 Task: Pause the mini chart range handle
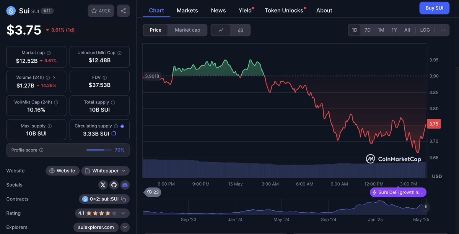pyautogui.click(x=426, y=207)
